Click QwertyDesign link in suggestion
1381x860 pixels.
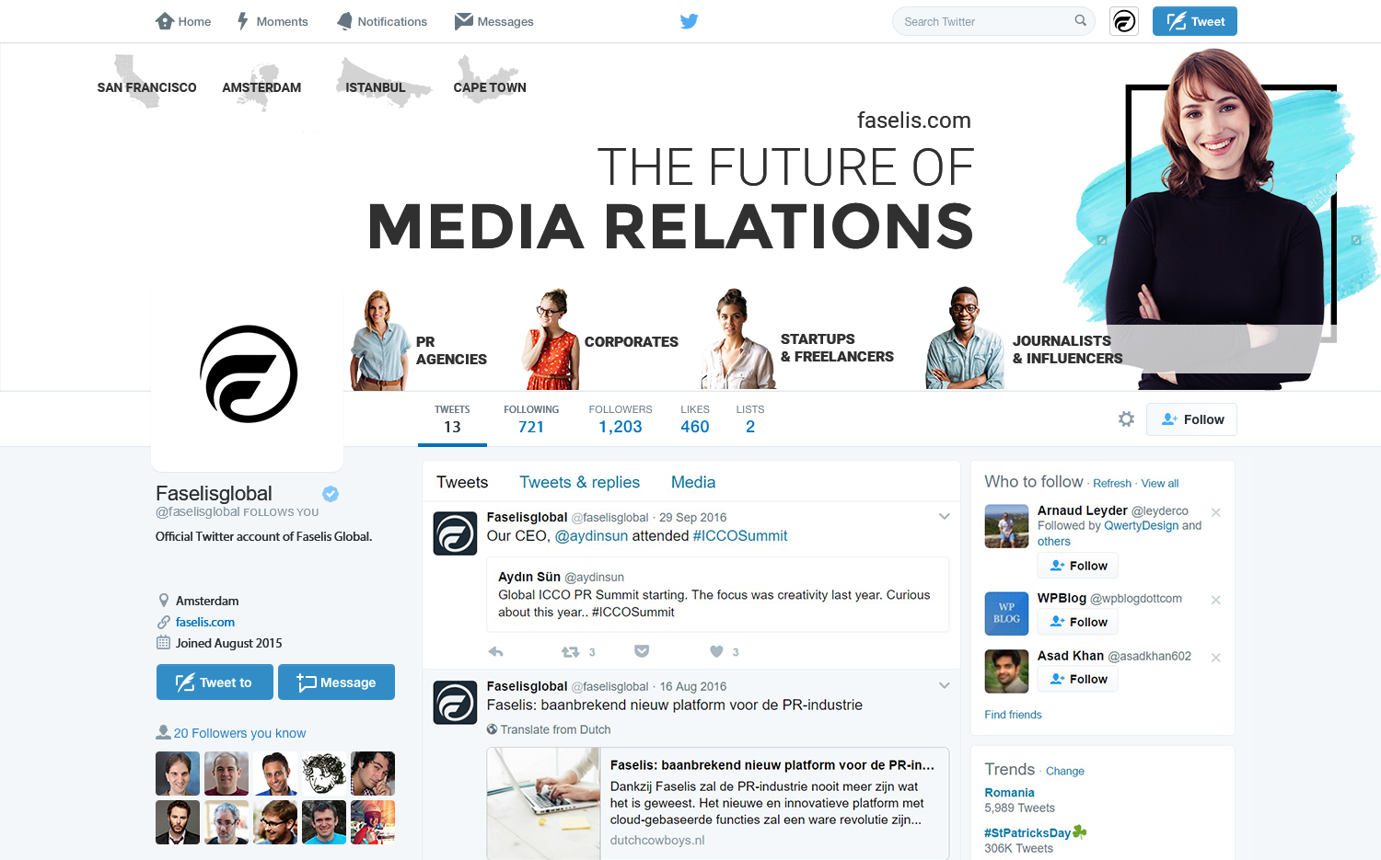tap(1141, 525)
